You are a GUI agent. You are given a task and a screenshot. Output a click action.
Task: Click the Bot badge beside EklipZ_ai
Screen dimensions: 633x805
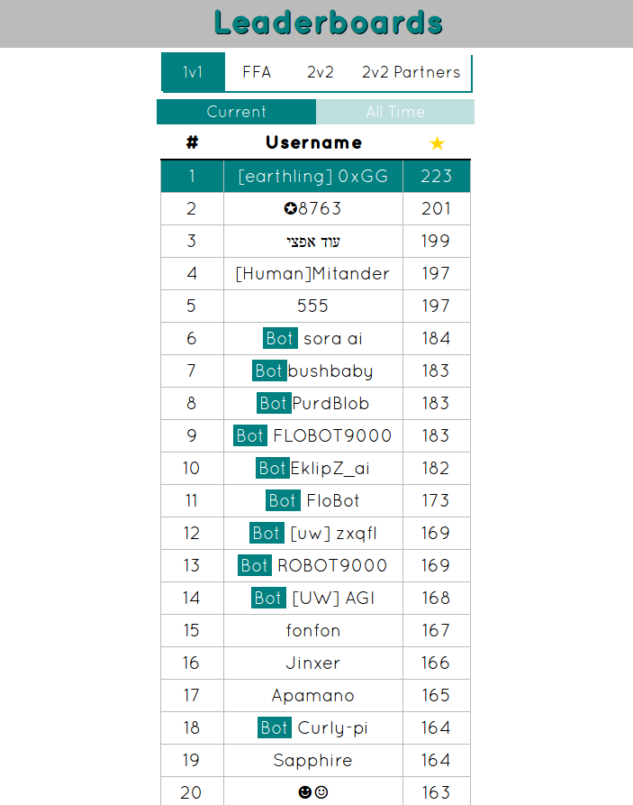(272, 468)
